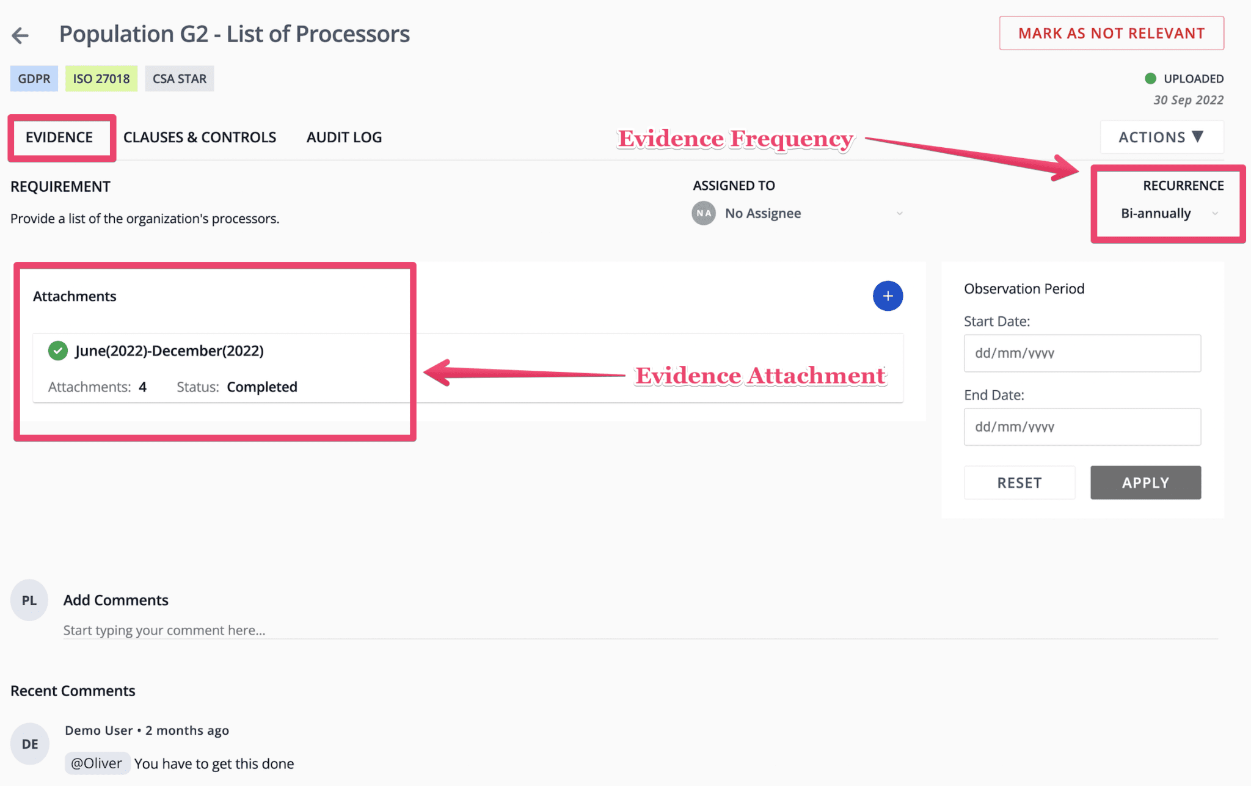Viewport: 1251px width, 786px height.
Task: Click the green Uploaded status dot
Action: coord(1150,78)
